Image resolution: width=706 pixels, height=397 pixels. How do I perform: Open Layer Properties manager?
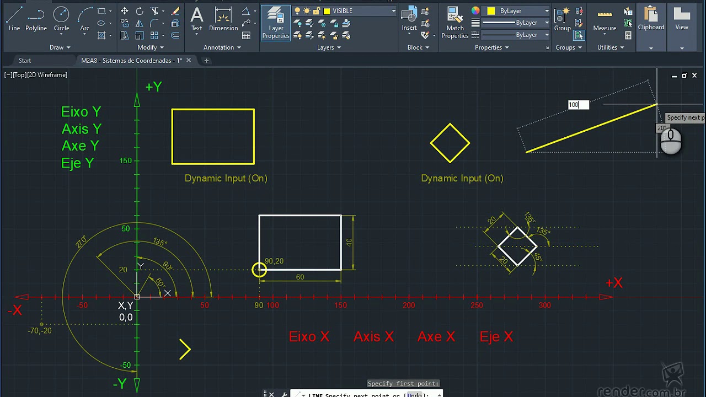(x=276, y=23)
